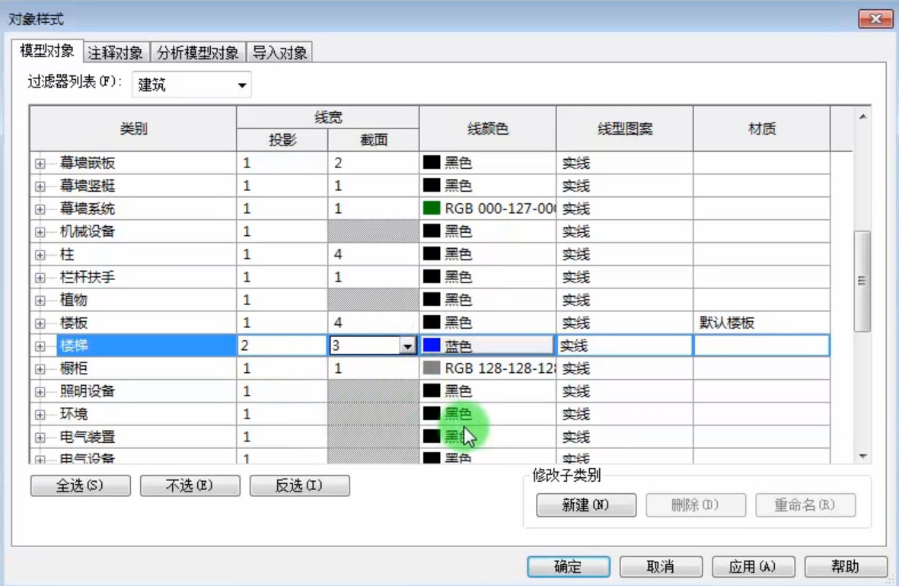Switch to the 分析模型对象 tab
Viewport: 899px width, 586px height.
pos(198,53)
